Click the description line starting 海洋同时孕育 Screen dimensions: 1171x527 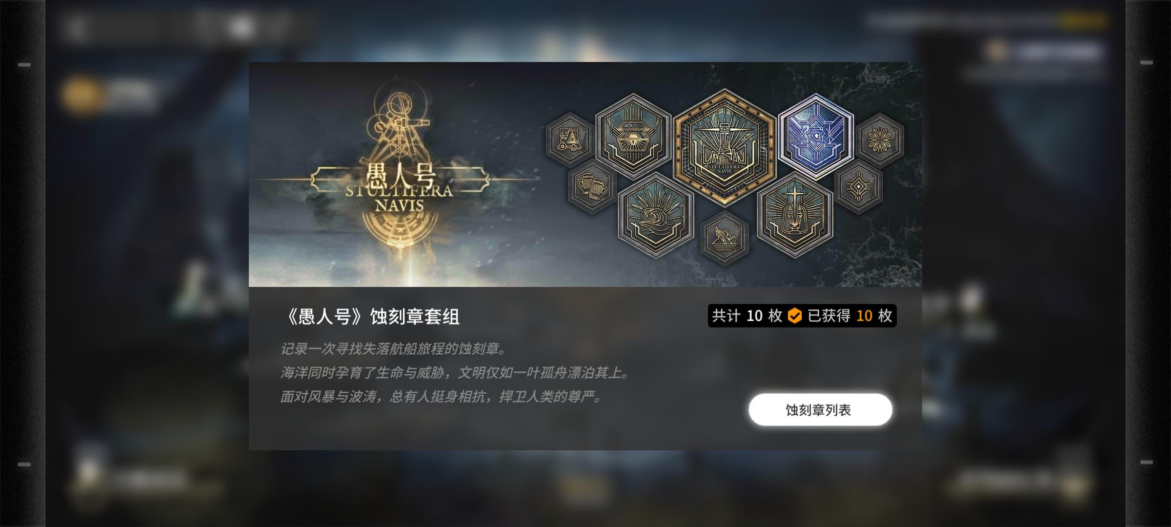click(456, 373)
